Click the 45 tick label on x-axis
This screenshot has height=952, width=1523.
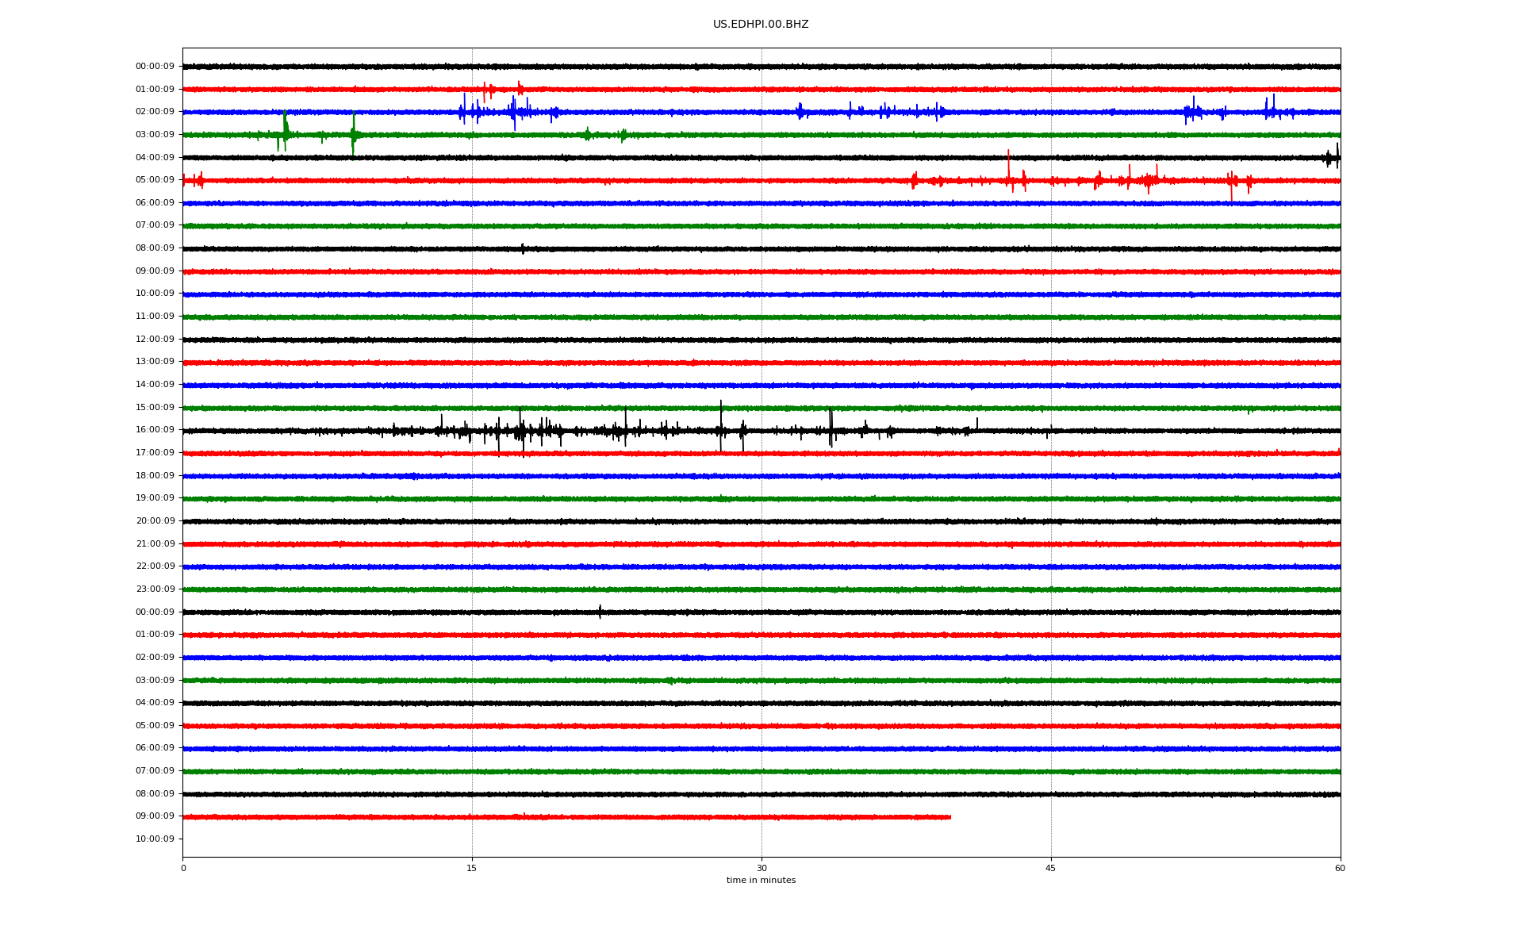click(1050, 868)
